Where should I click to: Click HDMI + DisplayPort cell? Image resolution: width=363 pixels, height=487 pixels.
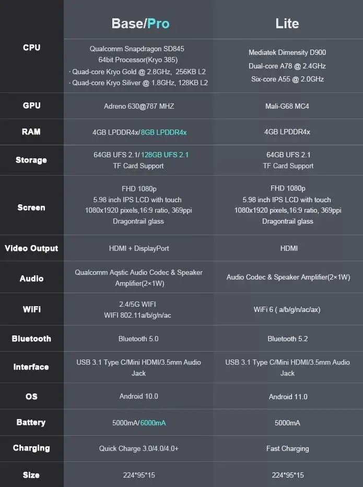pos(139,249)
